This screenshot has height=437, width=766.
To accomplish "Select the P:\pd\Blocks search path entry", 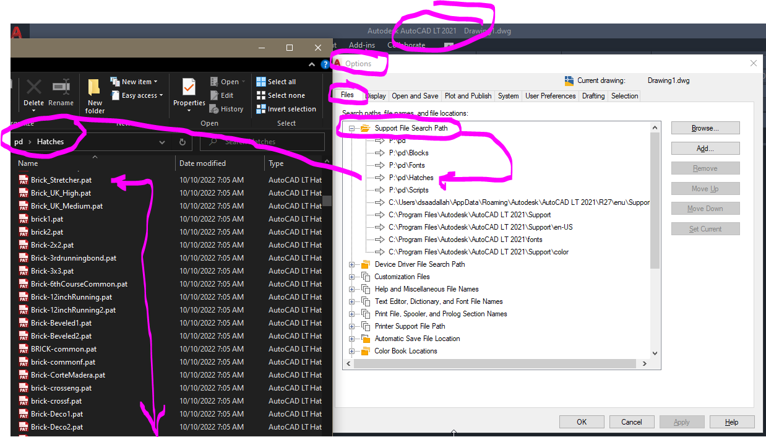I will click(x=409, y=153).
